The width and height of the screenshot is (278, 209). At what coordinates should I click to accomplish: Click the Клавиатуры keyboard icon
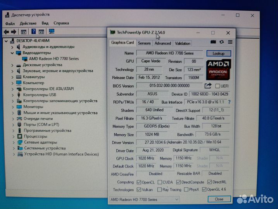pyautogui.click(x=19, y=77)
